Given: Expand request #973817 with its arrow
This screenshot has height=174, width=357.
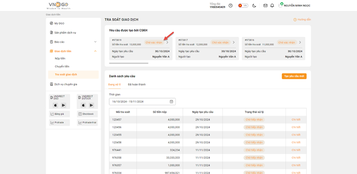Looking at the screenshot, I should pos(233,42).
